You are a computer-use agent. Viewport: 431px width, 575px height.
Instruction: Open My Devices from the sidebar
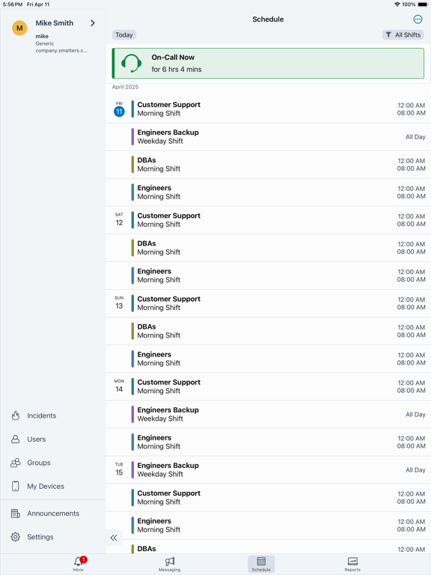pos(46,486)
